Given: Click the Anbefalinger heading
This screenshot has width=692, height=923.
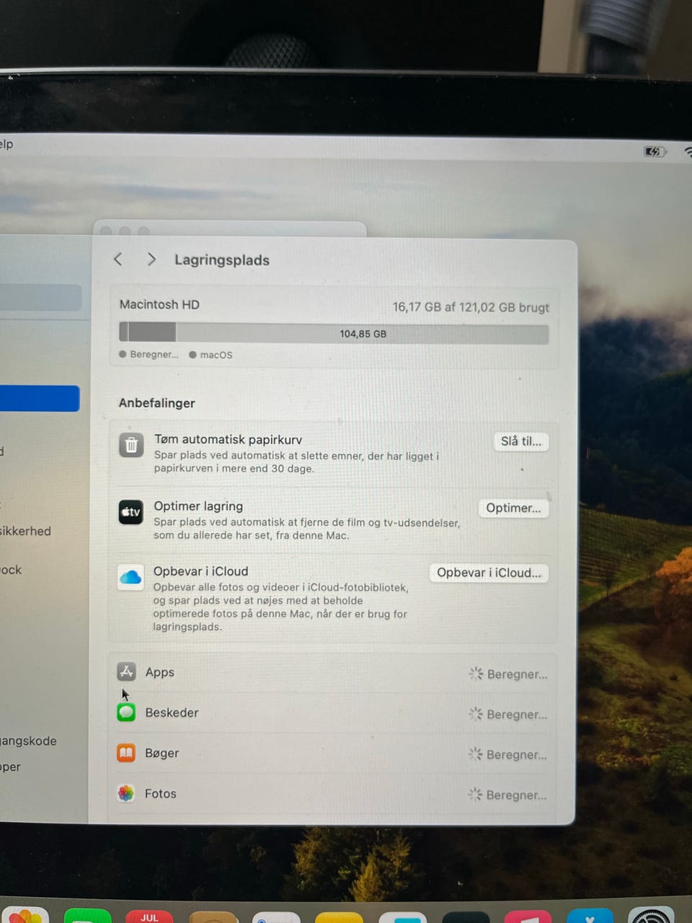Looking at the screenshot, I should [156, 403].
